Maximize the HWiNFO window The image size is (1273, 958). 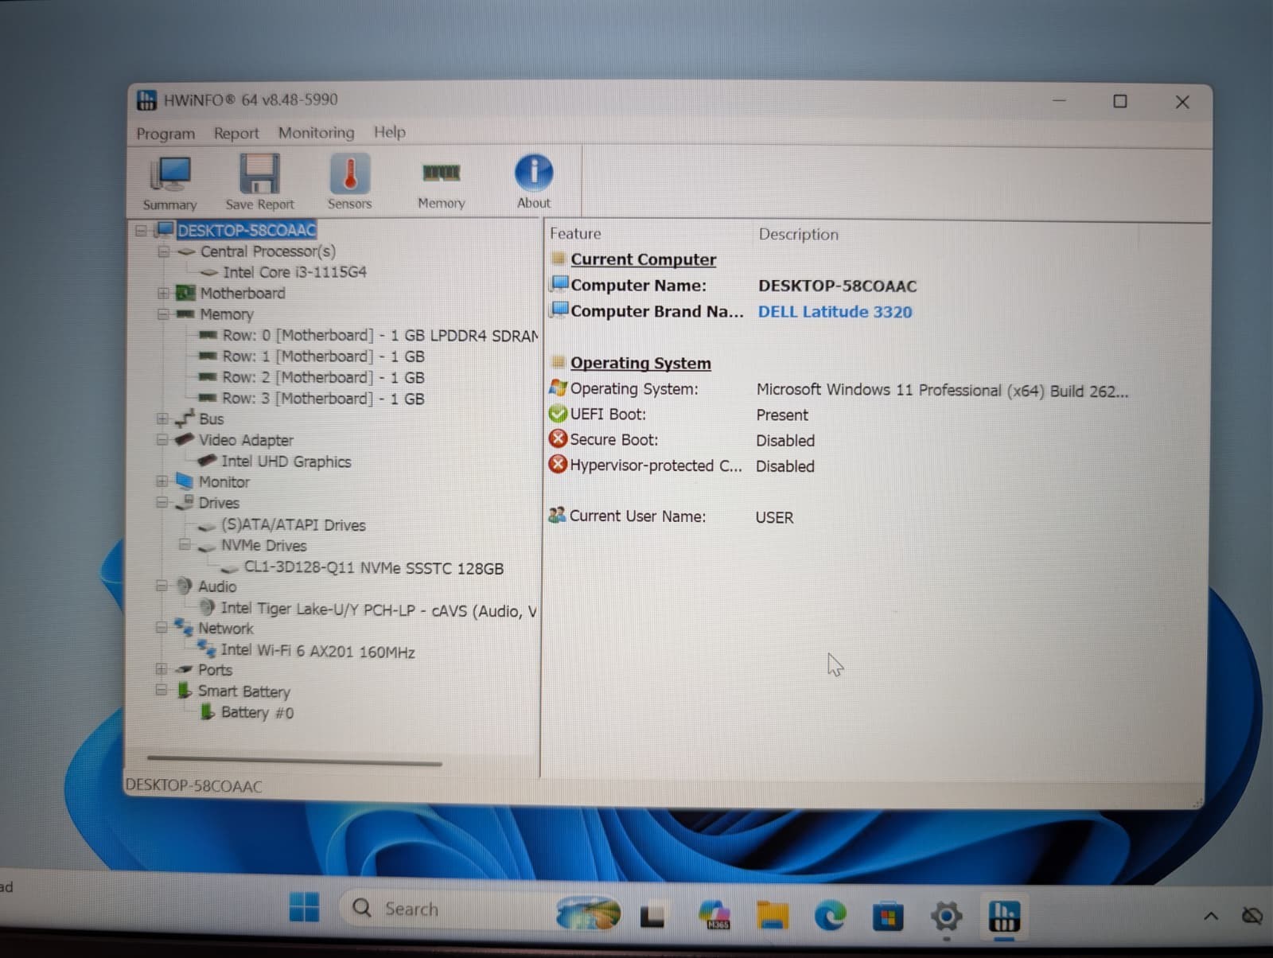pyautogui.click(x=1120, y=101)
